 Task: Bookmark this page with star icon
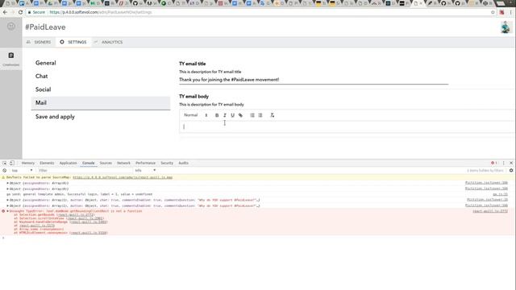click(493, 12)
